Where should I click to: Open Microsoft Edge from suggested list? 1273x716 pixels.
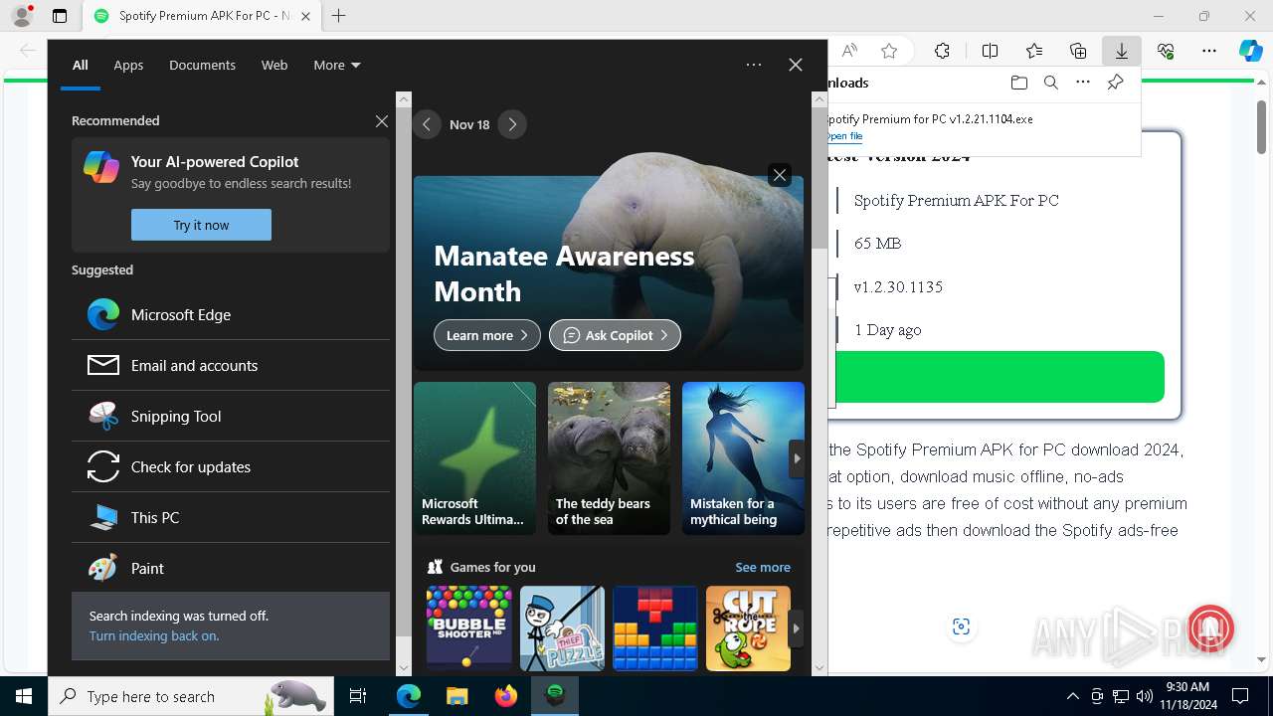[x=231, y=314]
